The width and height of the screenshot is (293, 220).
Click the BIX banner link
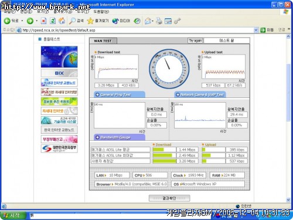click(59, 73)
